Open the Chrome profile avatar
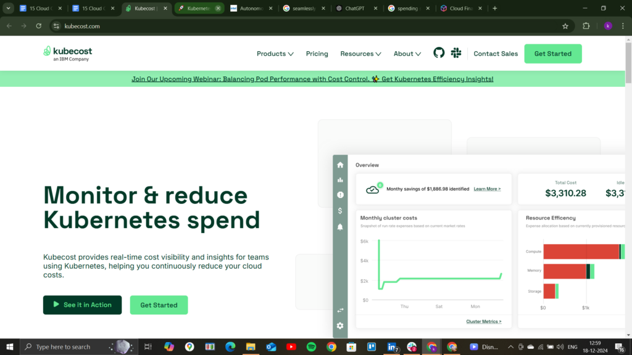 (608, 26)
